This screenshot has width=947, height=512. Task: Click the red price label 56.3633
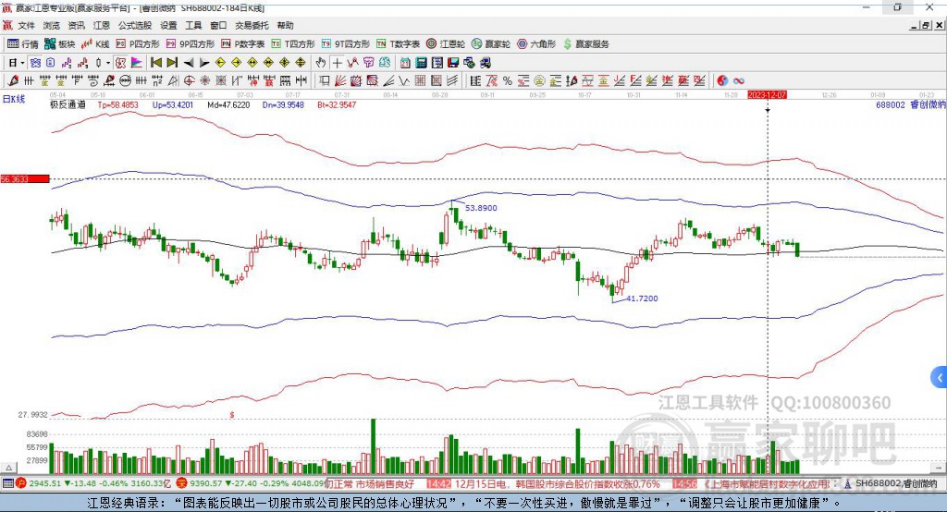click(25, 178)
